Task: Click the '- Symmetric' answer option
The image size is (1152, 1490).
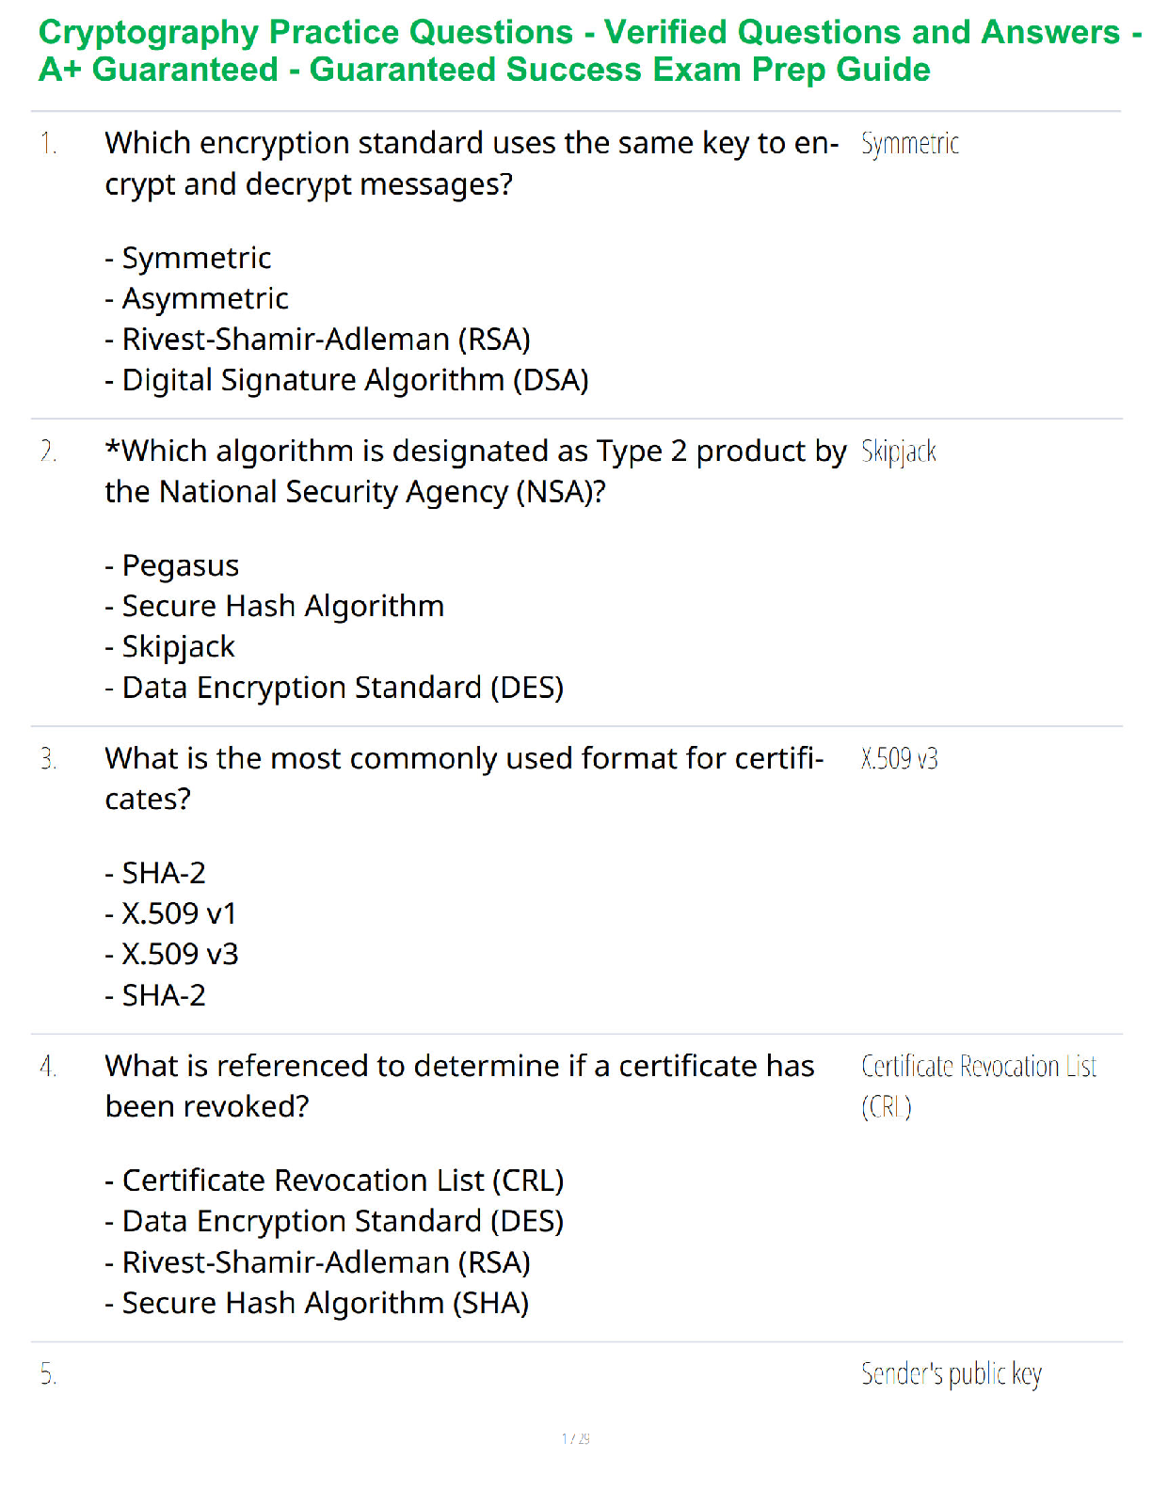Action: (x=188, y=258)
